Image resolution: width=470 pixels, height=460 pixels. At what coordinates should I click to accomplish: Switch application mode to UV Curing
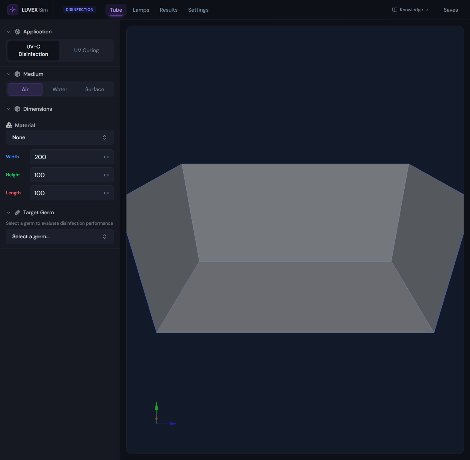[86, 50]
